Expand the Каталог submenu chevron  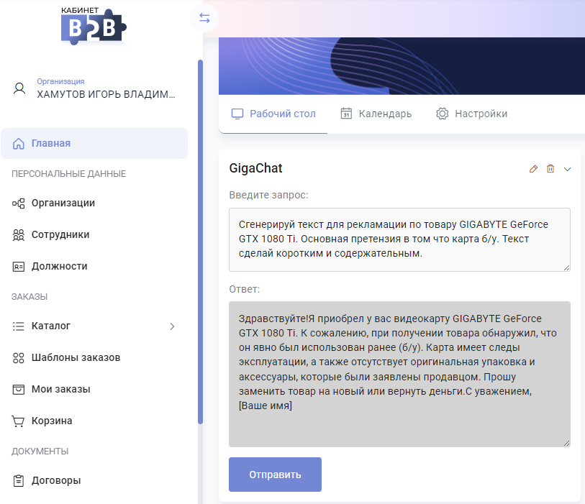[172, 326]
